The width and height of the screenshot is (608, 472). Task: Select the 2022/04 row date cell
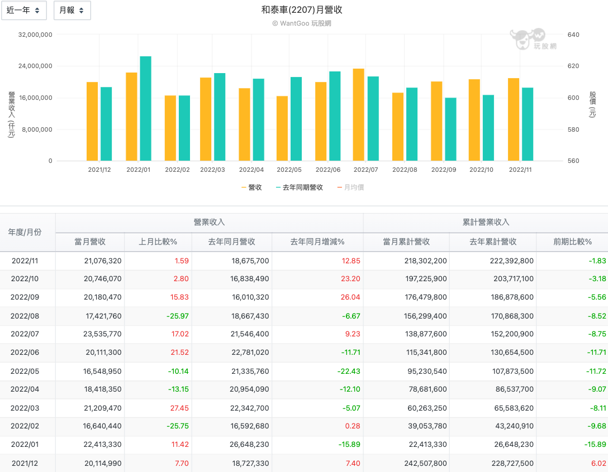[25, 389]
